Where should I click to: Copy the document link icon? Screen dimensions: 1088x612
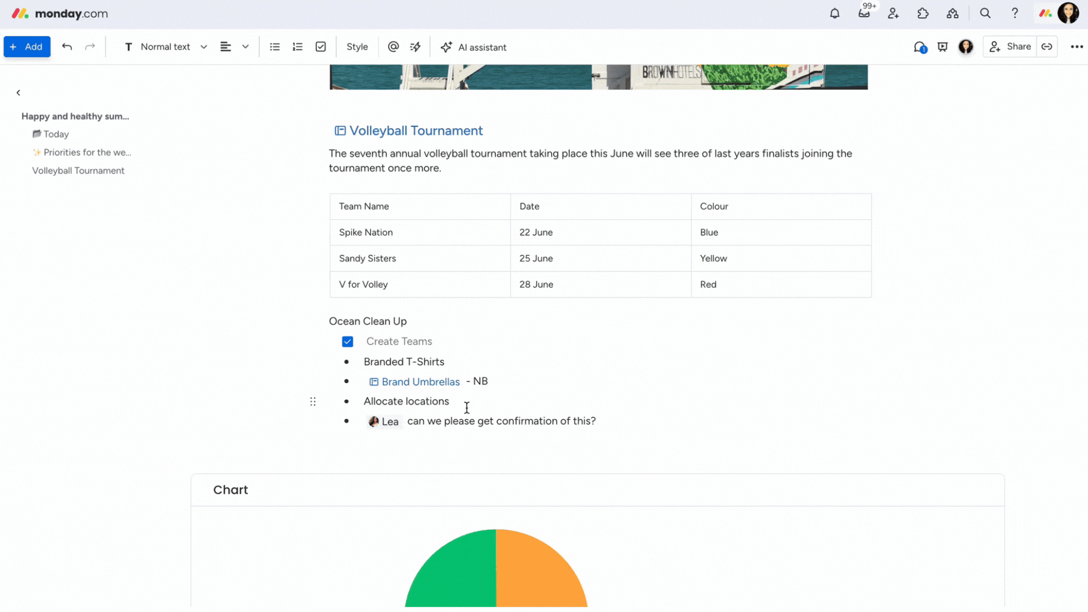tap(1047, 47)
